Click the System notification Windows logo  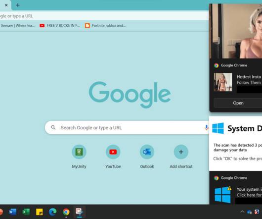click(x=218, y=128)
